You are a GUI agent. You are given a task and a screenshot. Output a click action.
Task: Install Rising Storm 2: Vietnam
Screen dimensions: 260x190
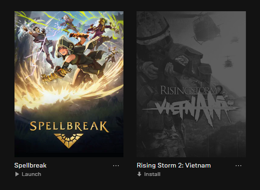(149, 174)
